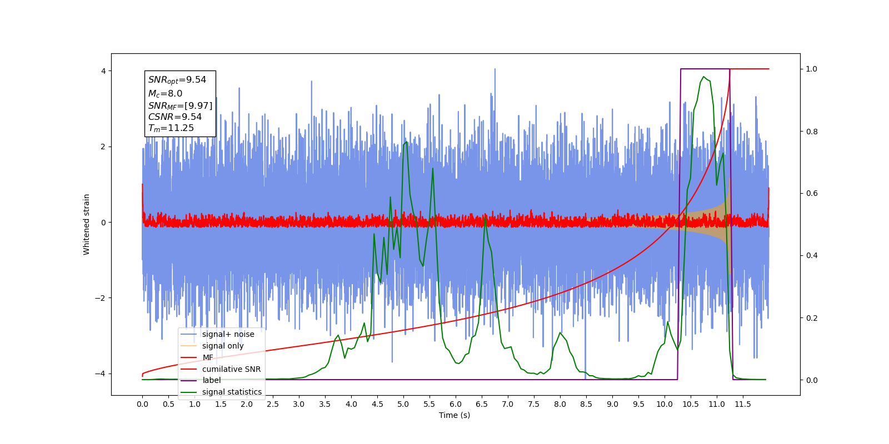Click the right y-axis tick label 0.4

click(812, 255)
